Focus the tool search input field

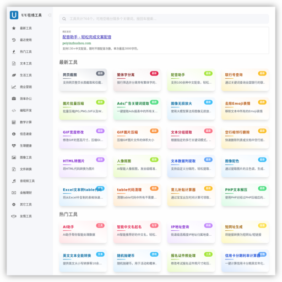[x=164, y=19]
